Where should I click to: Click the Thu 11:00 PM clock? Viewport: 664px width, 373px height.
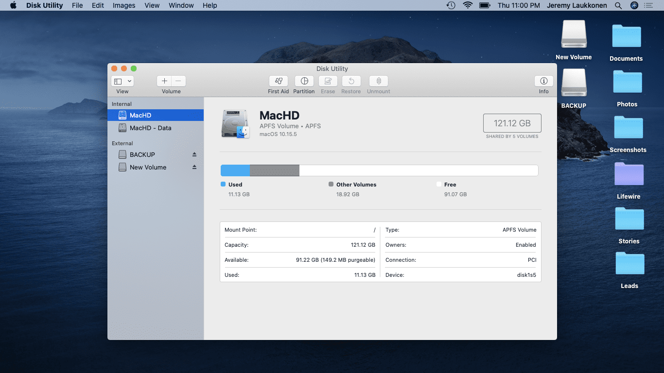[519, 5]
